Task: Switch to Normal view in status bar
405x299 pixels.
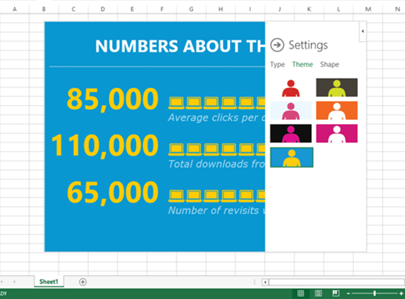Action: click(x=301, y=293)
